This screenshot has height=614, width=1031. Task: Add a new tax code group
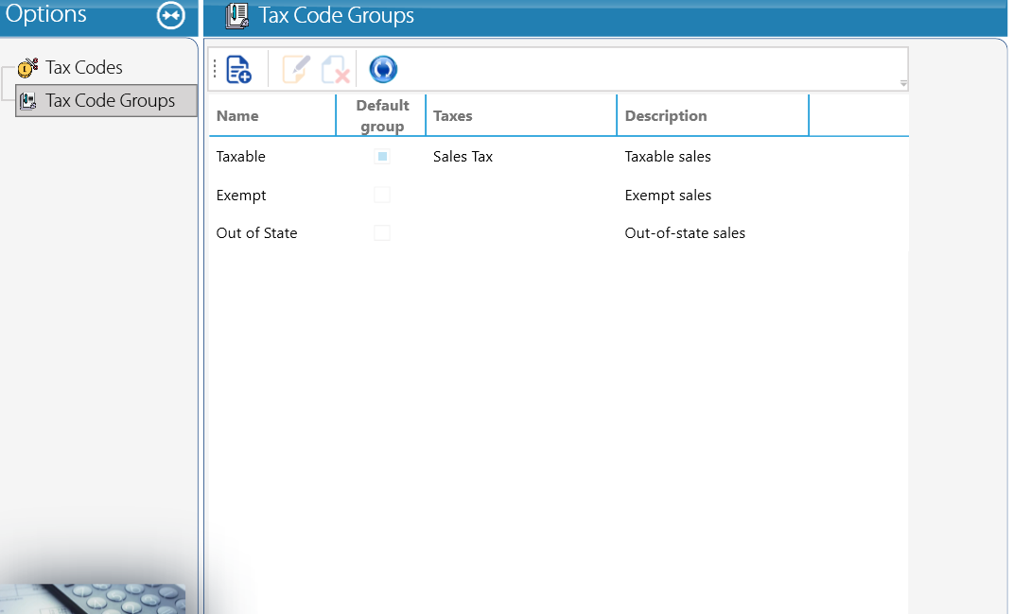coord(238,69)
